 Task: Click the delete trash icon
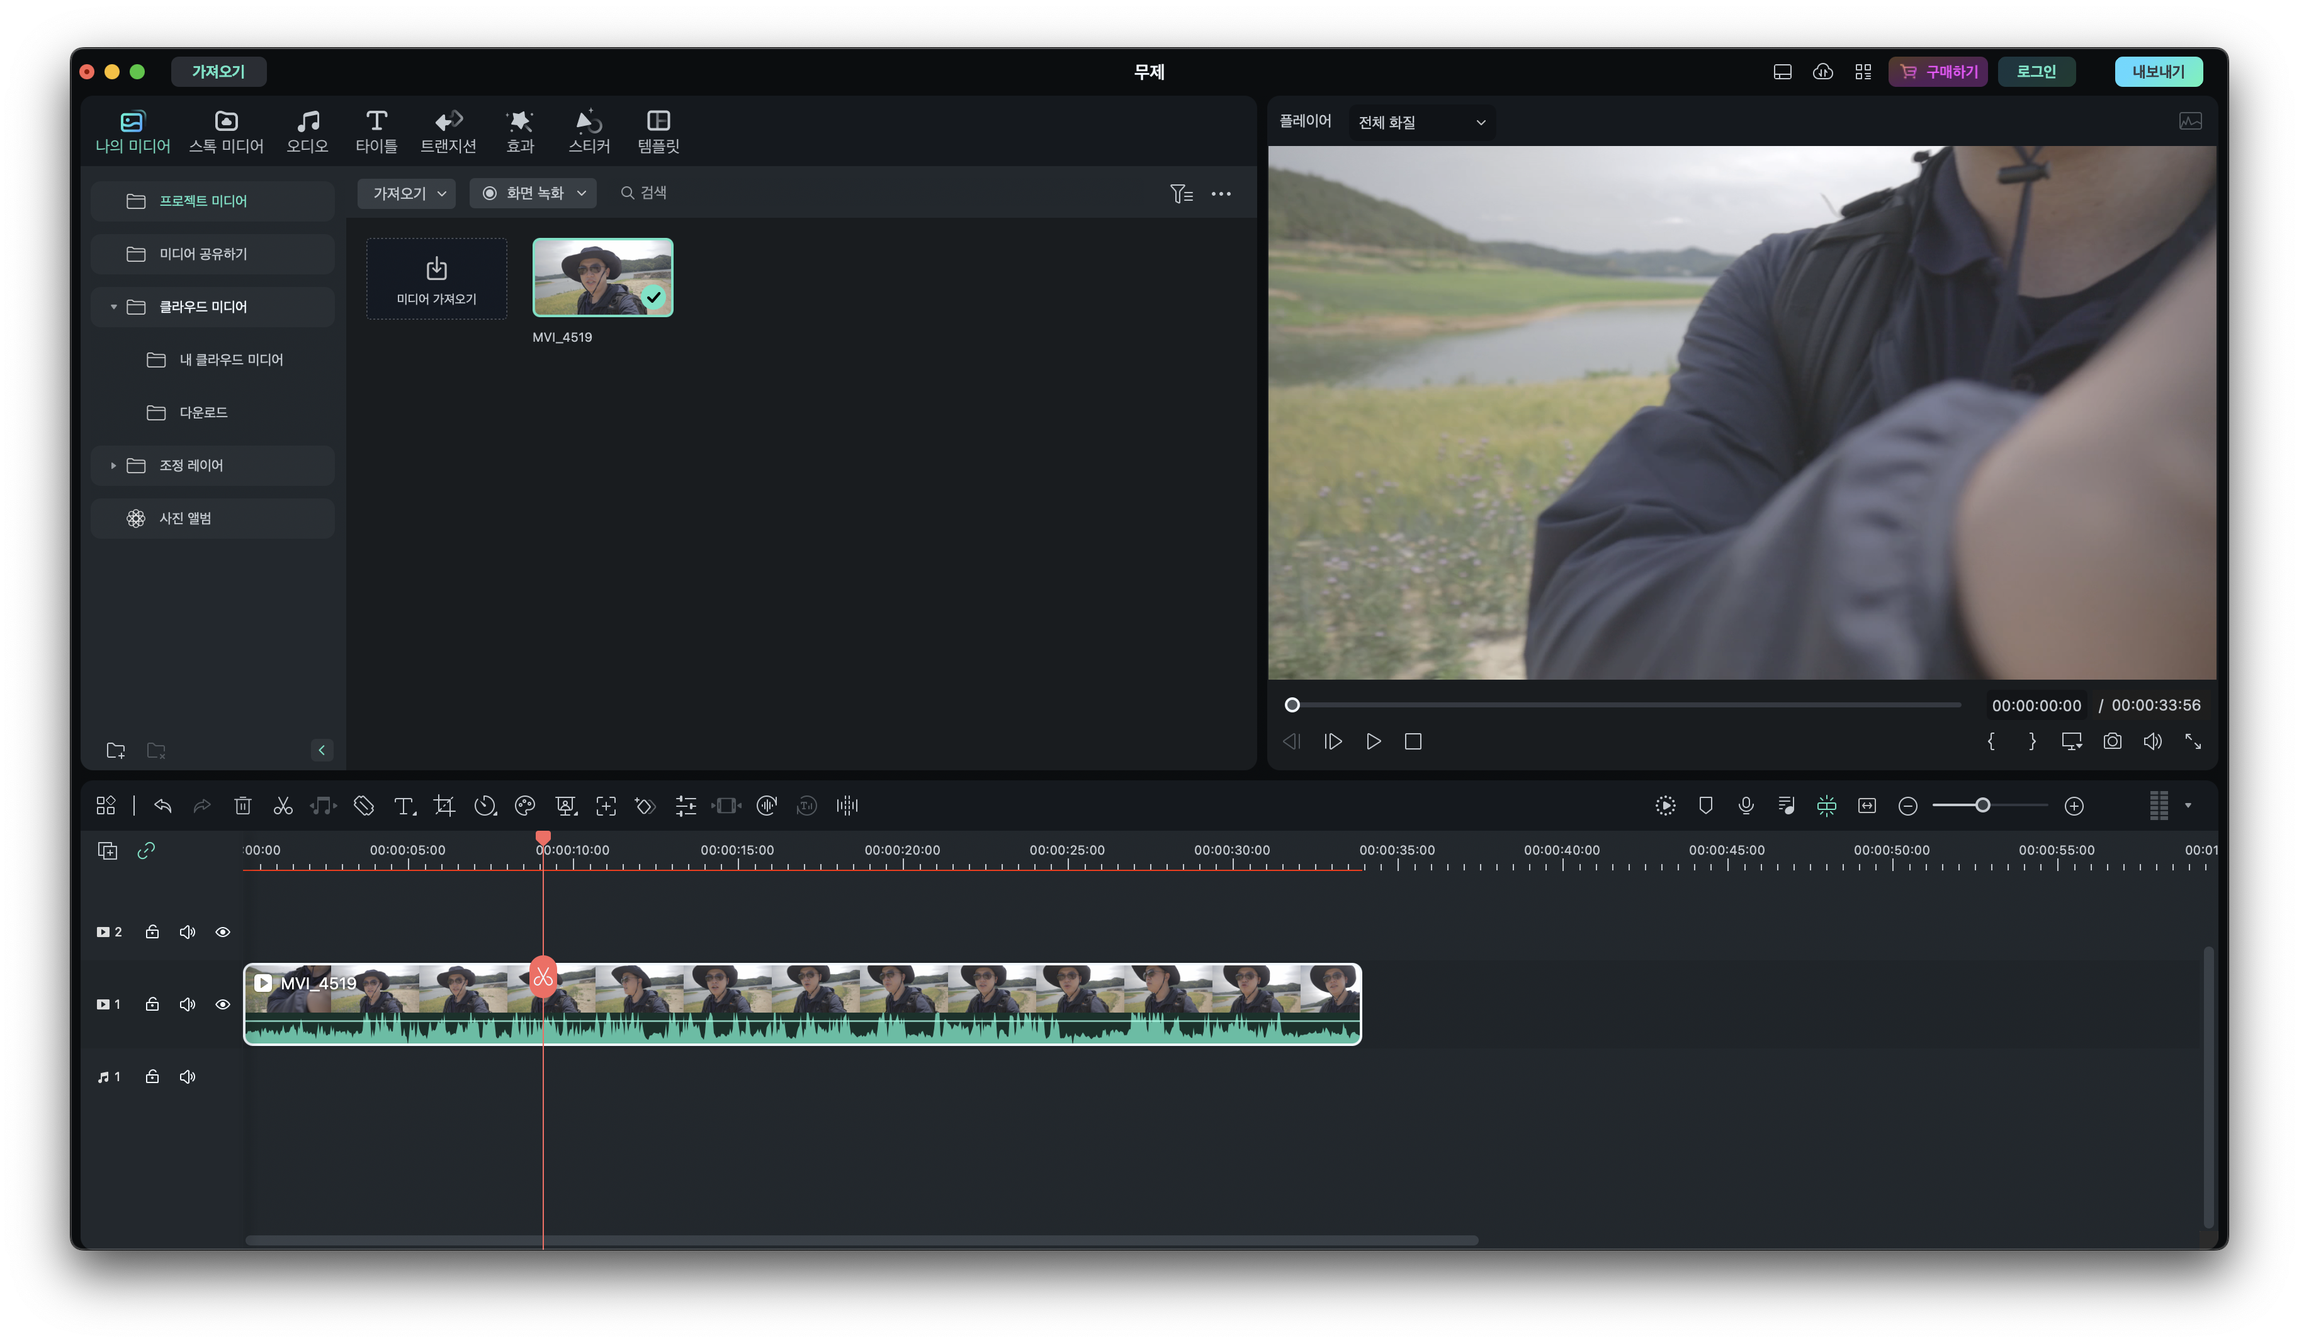(x=242, y=806)
